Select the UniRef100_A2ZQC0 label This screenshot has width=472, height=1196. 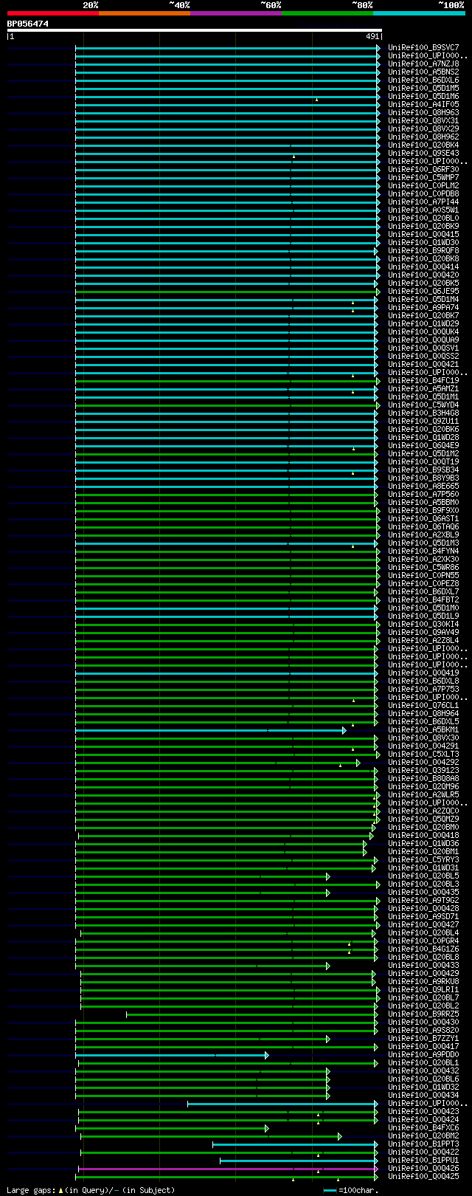pyautogui.click(x=423, y=811)
